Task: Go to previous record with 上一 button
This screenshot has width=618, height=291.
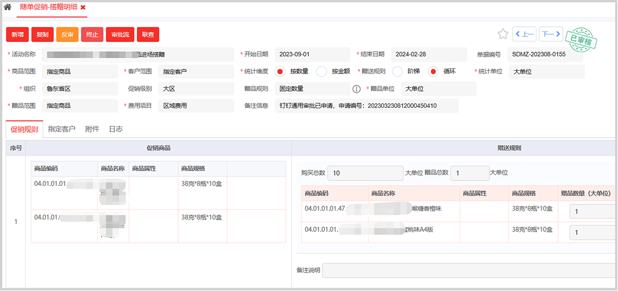Action: click(524, 34)
